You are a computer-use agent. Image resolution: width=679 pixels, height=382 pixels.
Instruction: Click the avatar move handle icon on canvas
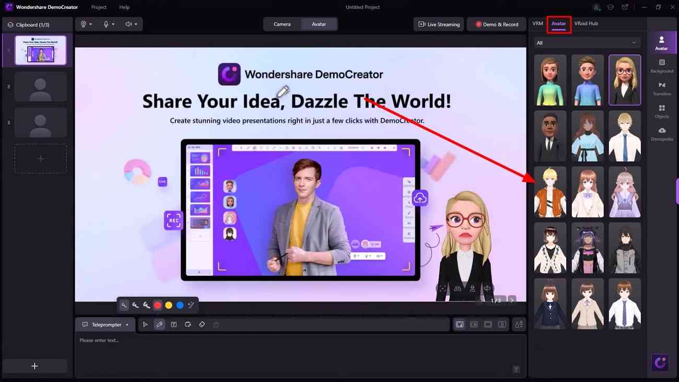[x=442, y=288]
